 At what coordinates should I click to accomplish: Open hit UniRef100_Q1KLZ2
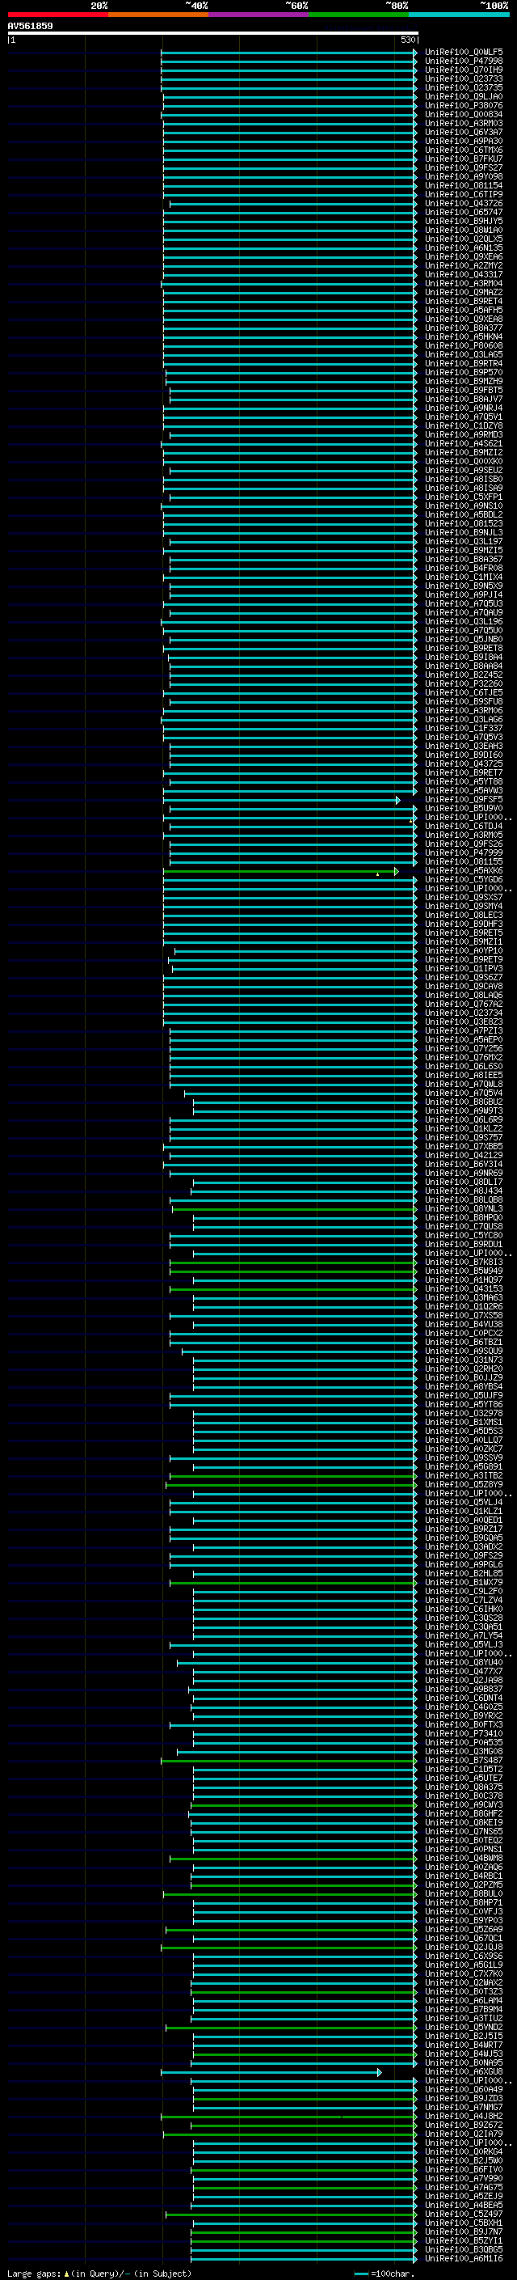pyautogui.click(x=464, y=1129)
